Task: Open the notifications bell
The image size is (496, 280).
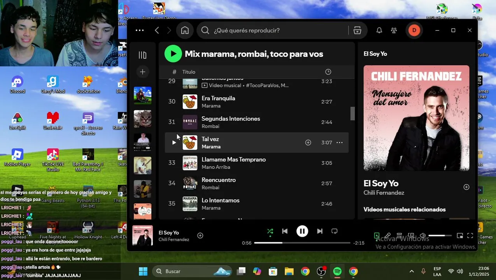Action: tap(379, 30)
